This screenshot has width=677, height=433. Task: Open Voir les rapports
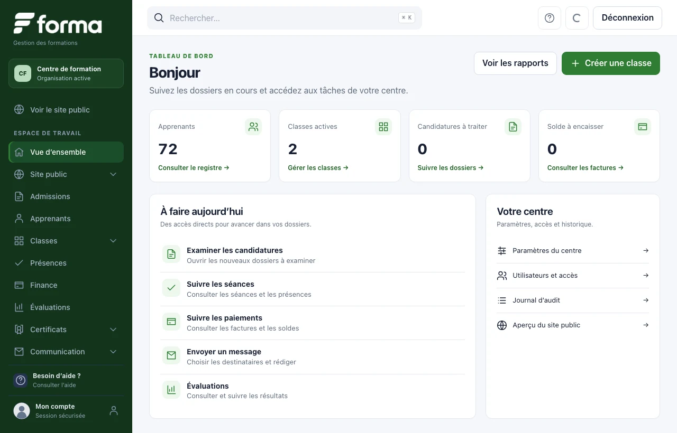(515, 63)
